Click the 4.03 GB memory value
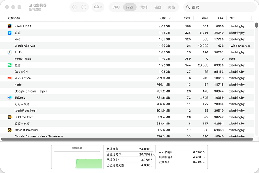The width and height of the screenshot is (259, 173). [x=164, y=26]
